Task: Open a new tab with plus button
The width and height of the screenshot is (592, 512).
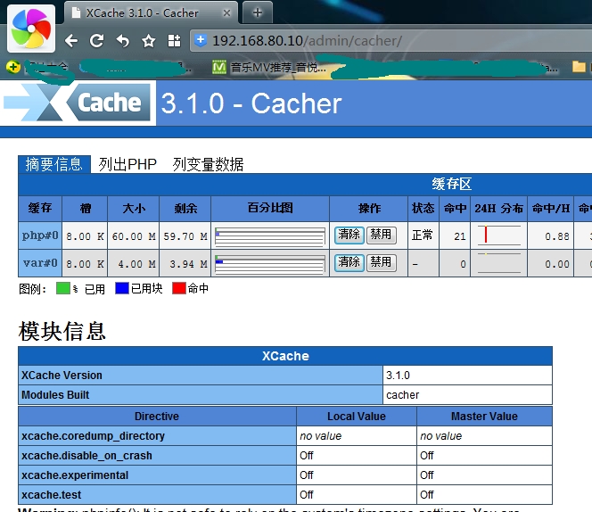Action: coord(258,12)
